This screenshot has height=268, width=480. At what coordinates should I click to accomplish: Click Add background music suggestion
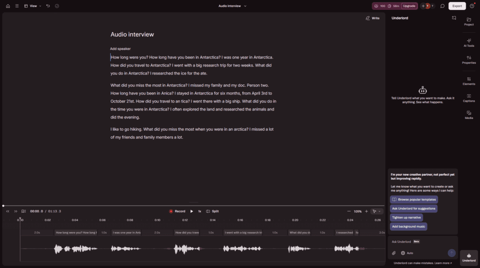tap(408, 226)
